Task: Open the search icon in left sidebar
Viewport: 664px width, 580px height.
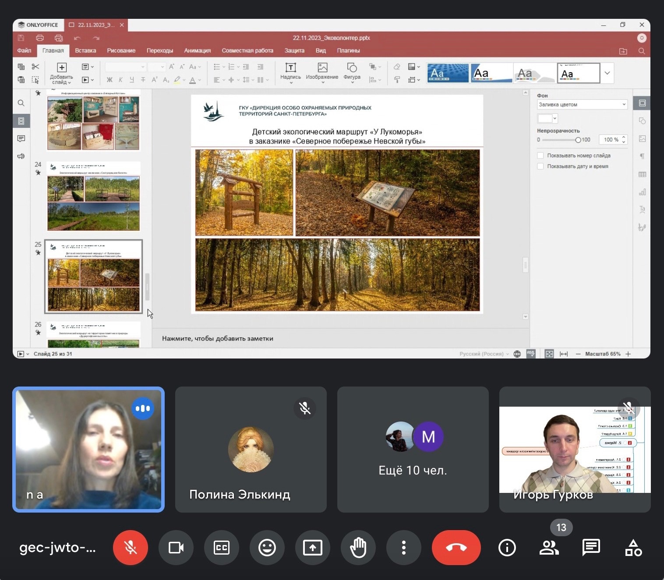Action: point(21,103)
